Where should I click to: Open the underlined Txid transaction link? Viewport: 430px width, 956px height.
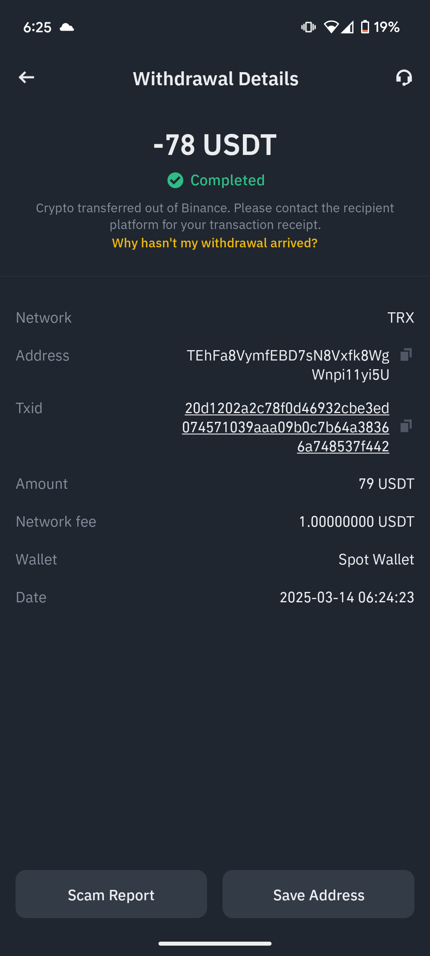(x=286, y=427)
